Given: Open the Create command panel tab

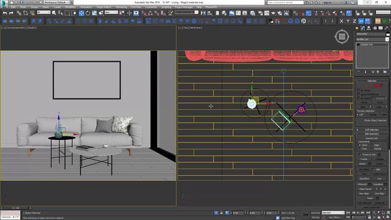Looking at the screenshot, I should coord(357,28).
